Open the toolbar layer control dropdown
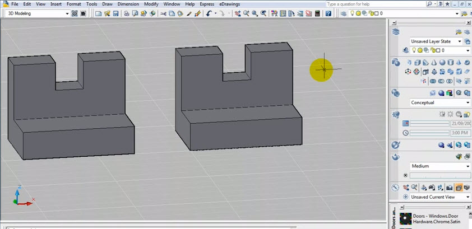Screen dimensions: 472x229 coord(457,13)
